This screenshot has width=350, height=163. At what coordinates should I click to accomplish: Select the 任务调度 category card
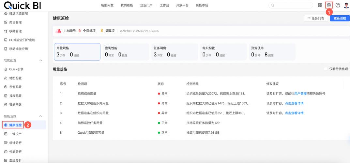tap(175, 52)
